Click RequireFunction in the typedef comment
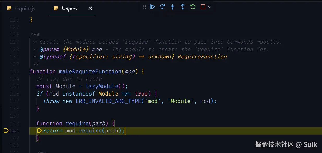Image resolution: width=322 pixels, height=153 pixels. (x=202, y=57)
